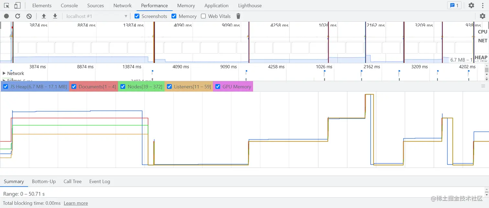Click the inspect element picker icon
The height and width of the screenshot is (208, 489).
tap(6, 5)
